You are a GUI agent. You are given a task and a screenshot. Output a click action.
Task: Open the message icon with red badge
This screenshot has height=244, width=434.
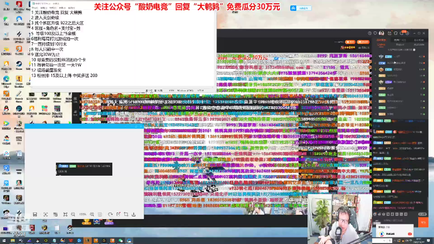click(401, 33)
